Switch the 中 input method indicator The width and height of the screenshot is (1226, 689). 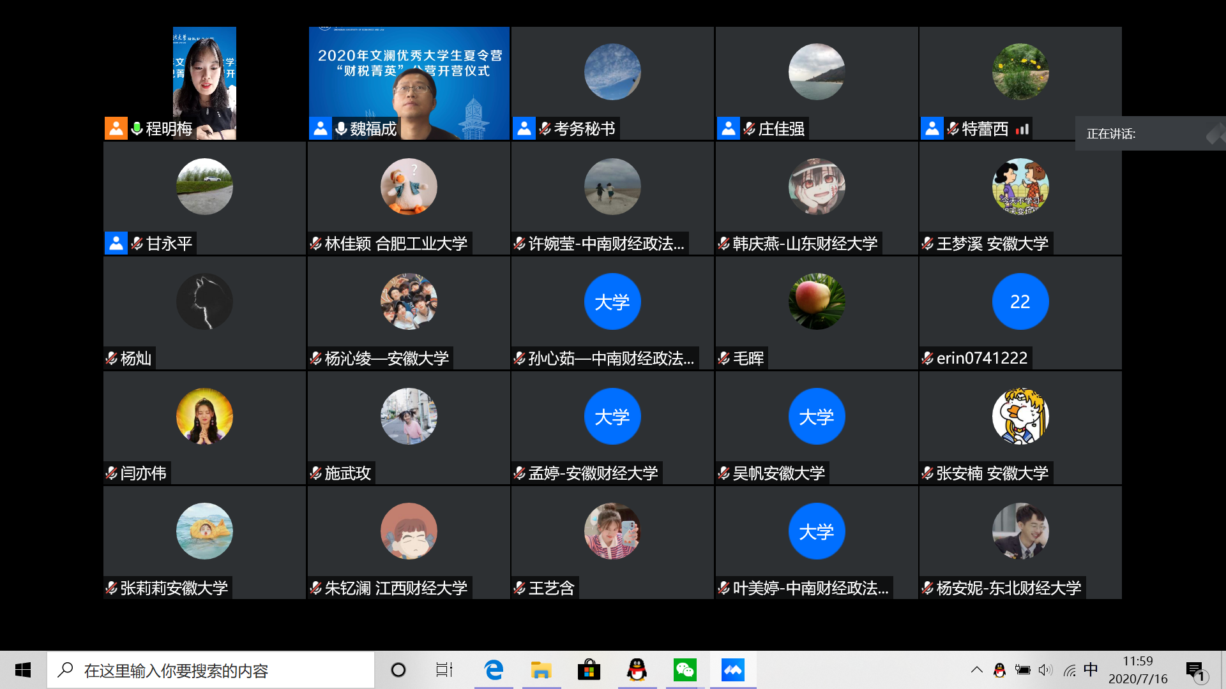[x=1091, y=669]
